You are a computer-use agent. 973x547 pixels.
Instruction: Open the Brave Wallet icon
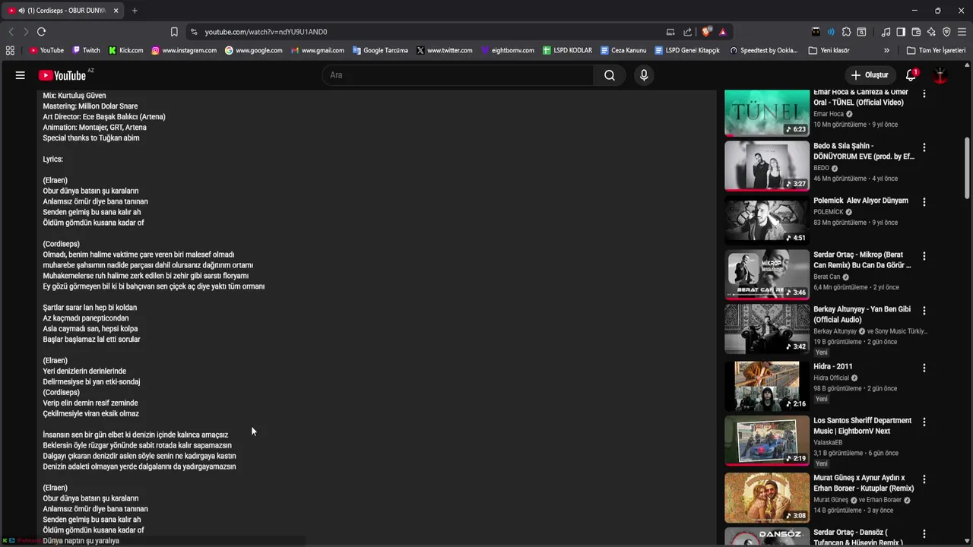(x=916, y=32)
